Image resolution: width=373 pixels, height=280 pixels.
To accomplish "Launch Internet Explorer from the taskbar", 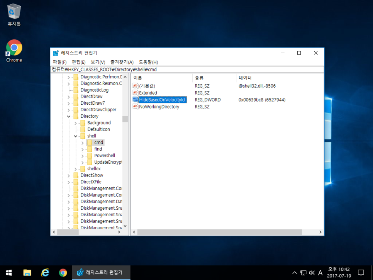I will tap(45, 273).
